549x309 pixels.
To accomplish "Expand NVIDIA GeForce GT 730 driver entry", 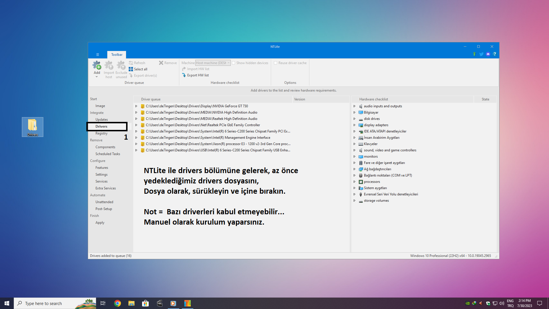I will click(x=136, y=106).
